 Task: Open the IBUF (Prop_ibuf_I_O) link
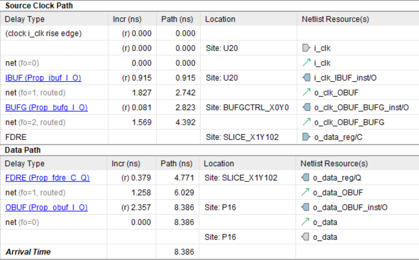coord(43,78)
